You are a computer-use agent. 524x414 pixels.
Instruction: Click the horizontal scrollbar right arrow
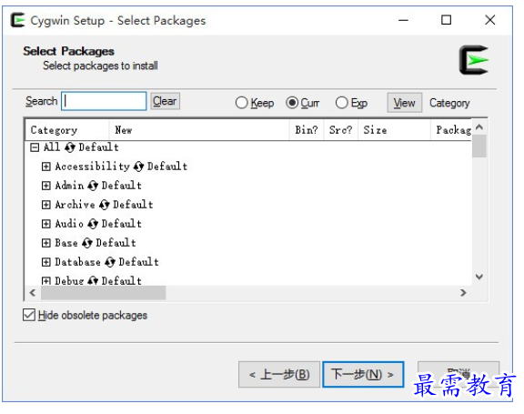[x=463, y=293]
